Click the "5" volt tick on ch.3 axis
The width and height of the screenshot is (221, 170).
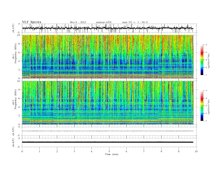click(x=19, y=127)
